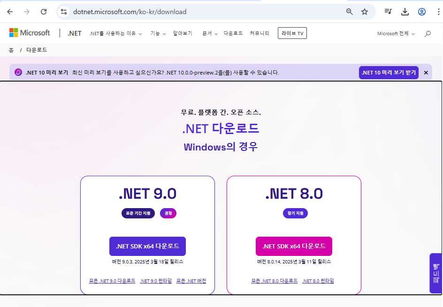Click the 'Windows의 경우' subheading
This screenshot has height=307, width=443.
pos(221,147)
